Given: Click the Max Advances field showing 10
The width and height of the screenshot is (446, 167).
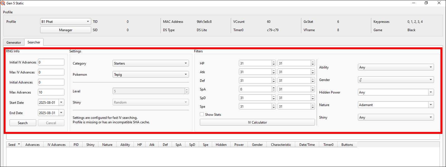Looking at the screenshot, I should (x=51, y=92).
